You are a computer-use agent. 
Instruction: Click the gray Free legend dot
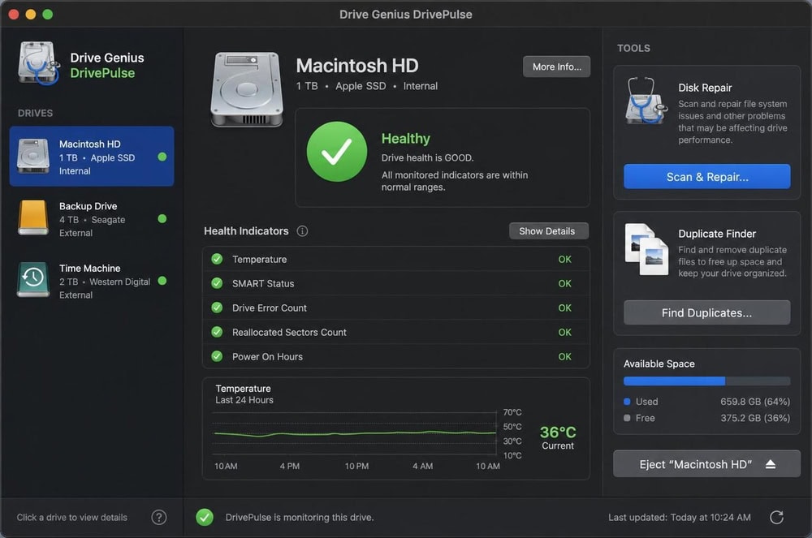(627, 418)
